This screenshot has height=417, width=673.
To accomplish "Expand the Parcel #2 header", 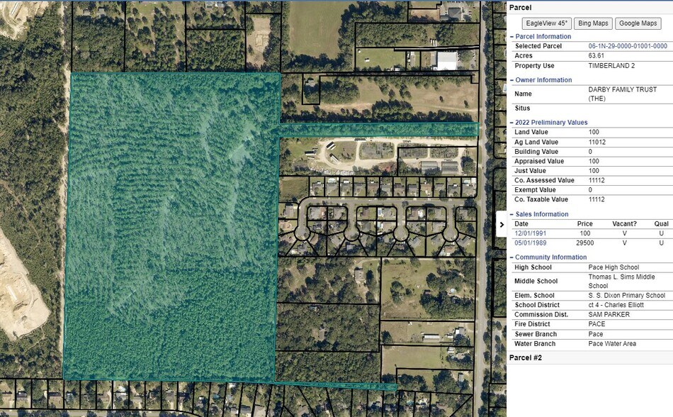I will (526, 358).
